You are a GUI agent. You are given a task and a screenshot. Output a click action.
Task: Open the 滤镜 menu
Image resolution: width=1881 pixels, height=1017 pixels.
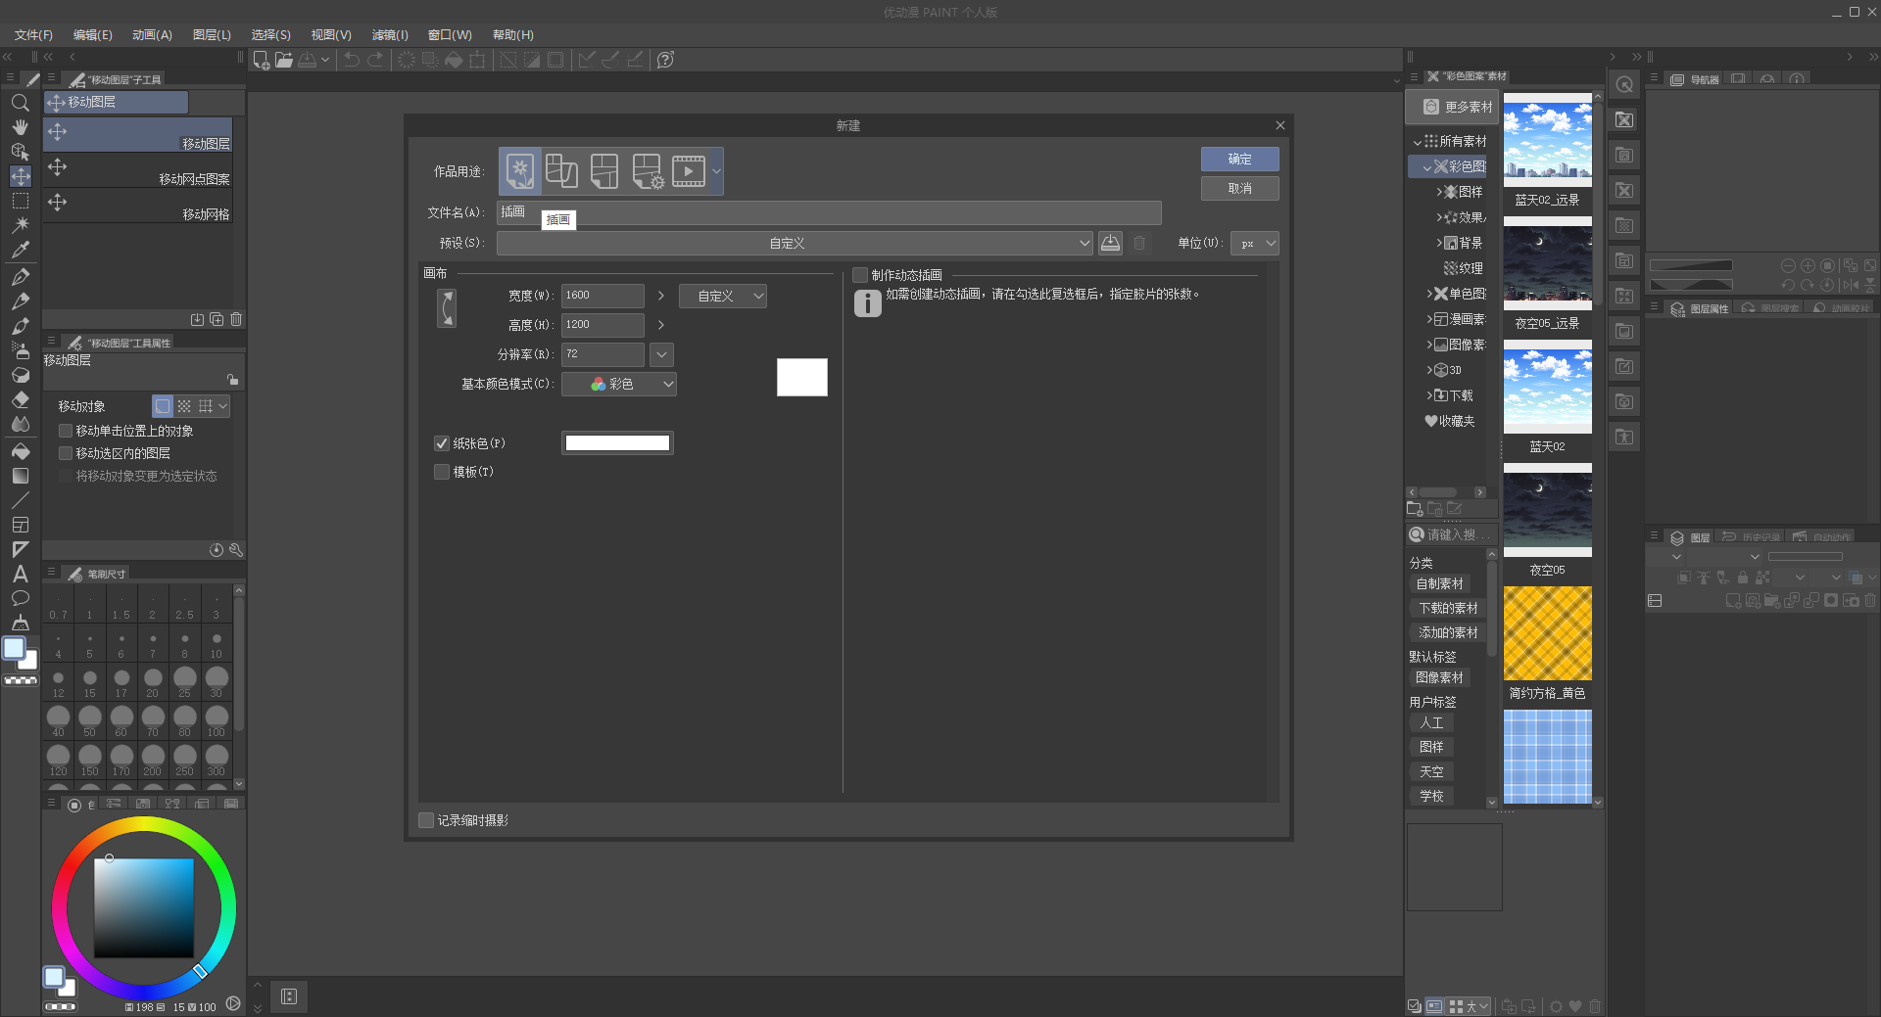pyautogui.click(x=389, y=35)
